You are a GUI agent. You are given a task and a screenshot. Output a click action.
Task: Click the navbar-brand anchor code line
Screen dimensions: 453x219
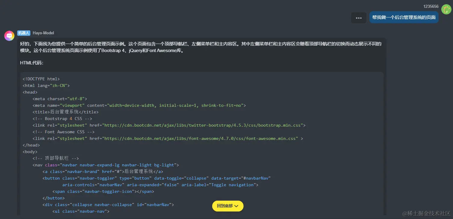tap(103, 171)
